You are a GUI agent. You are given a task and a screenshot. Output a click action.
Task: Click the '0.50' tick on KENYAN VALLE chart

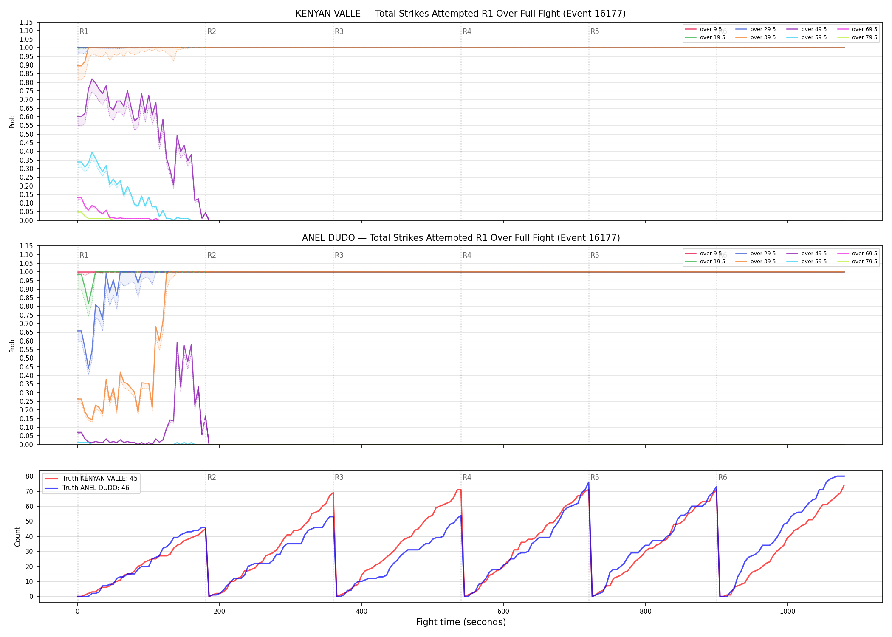point(26,134)
